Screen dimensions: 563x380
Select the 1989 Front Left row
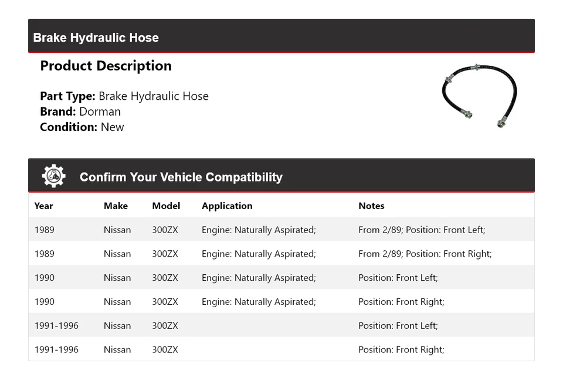[x=281, y=230]
